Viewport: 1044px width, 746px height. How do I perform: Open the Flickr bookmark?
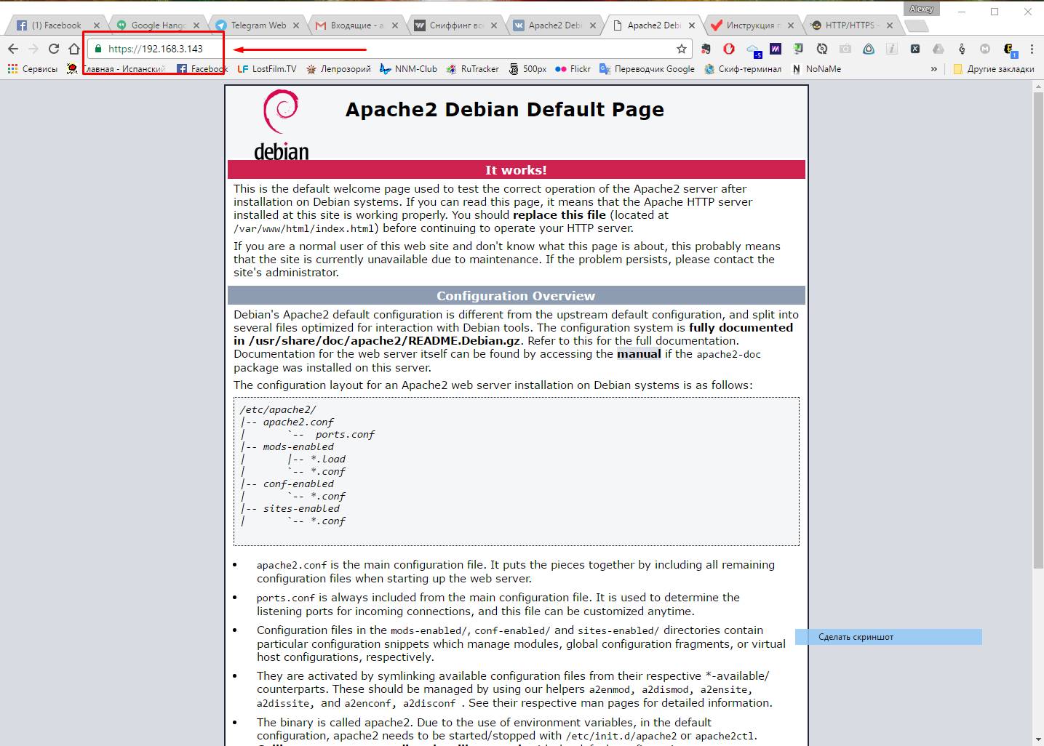pos(573,69)
